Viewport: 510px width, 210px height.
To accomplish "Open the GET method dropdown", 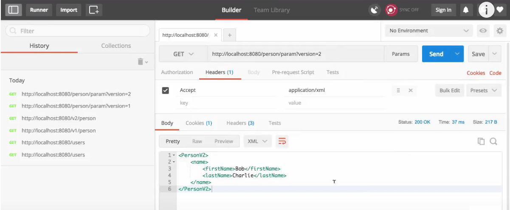I will [183, 54].
